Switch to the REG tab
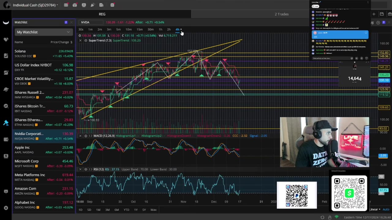Screen dimensions: 392x220 point(102,14)
